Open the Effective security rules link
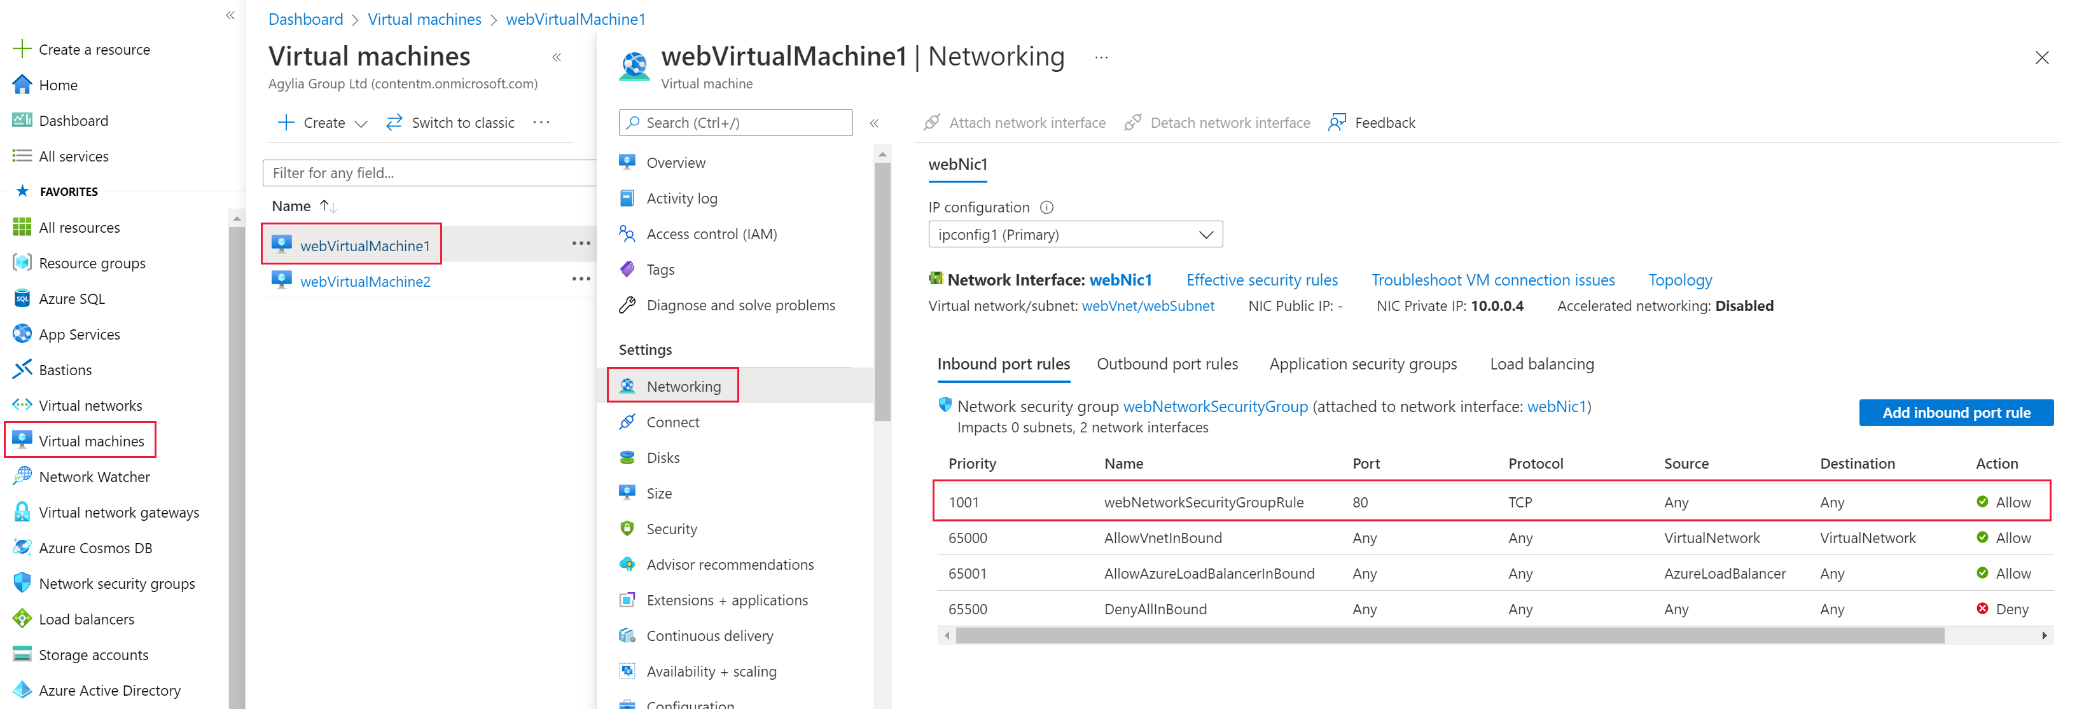The width and height of the screenshot is (2077, 709). click(x=1262, y=280)
